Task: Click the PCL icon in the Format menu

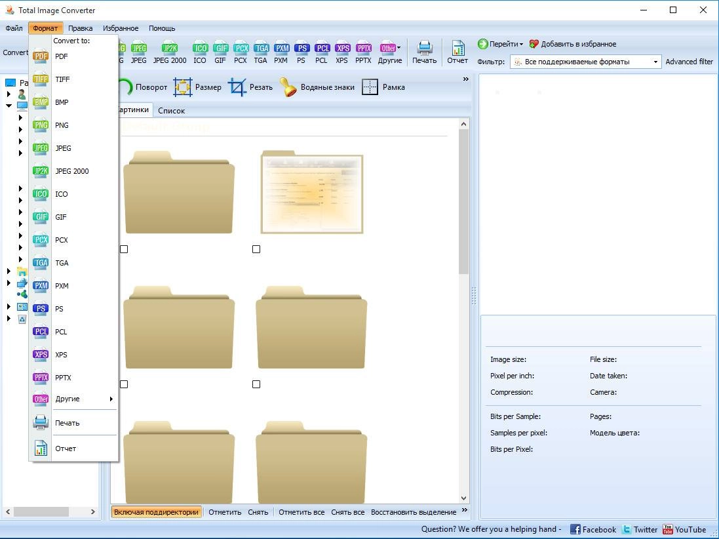Action: tap(41, 332)
